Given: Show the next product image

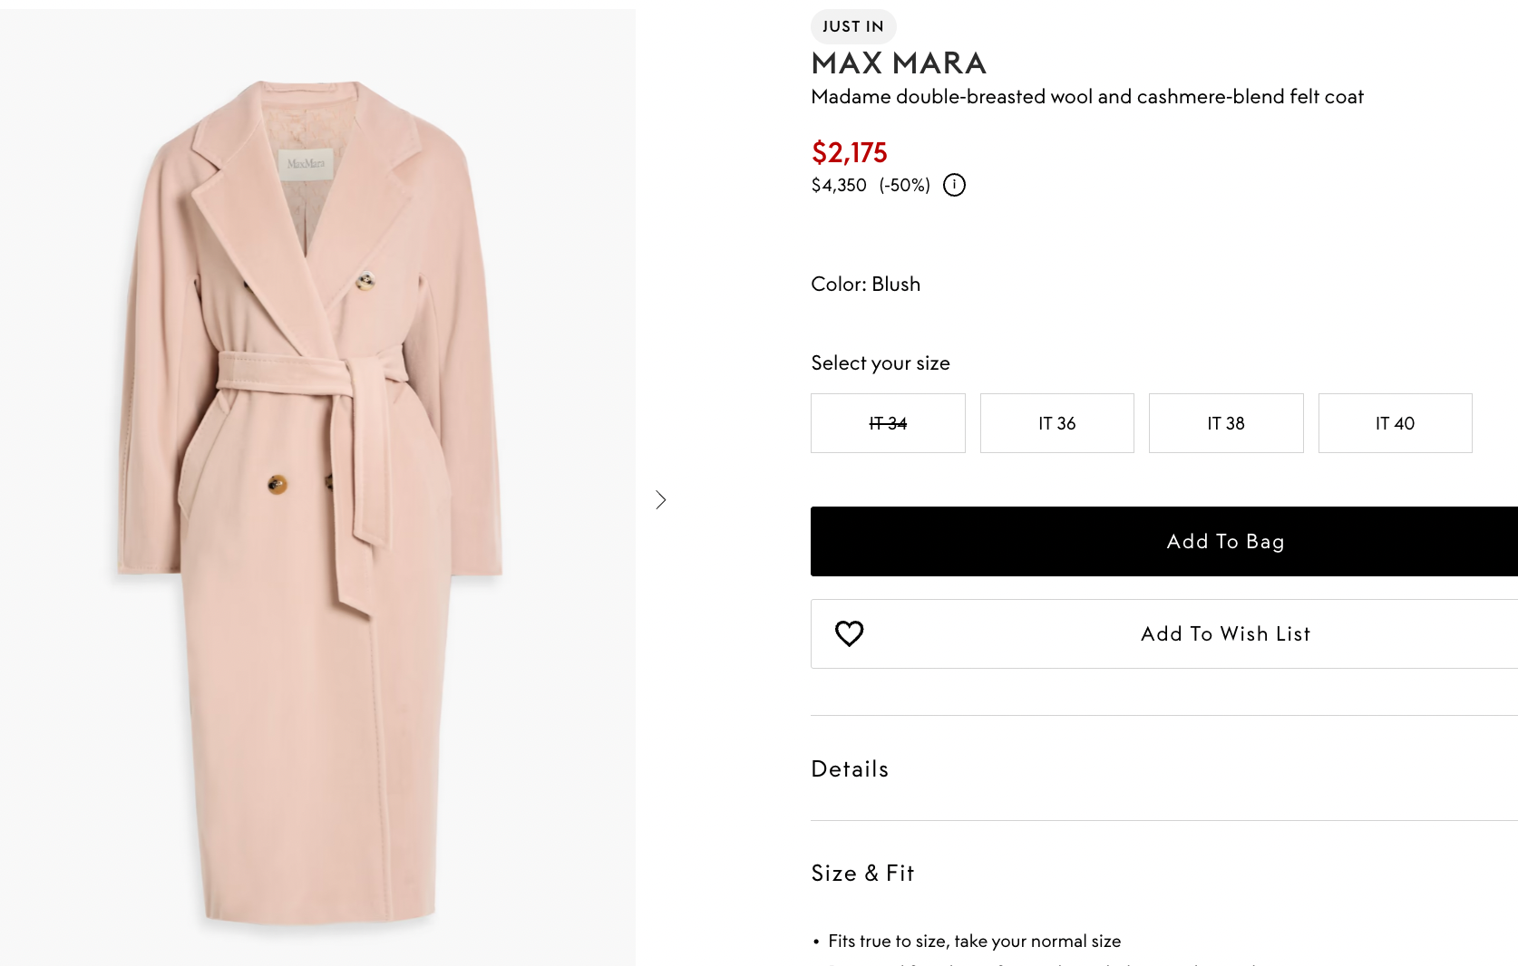Looking at the screenshot, I should point(661,500).
